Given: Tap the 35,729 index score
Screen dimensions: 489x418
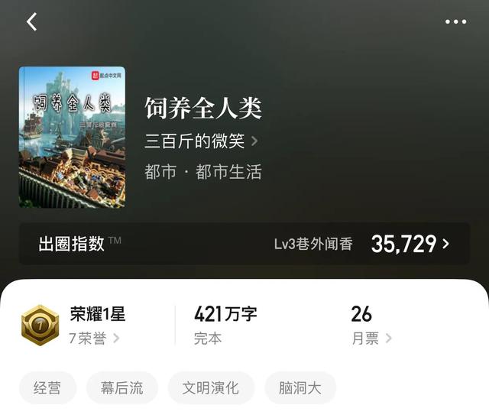Looking at the screenshot, I should (403, 244).
